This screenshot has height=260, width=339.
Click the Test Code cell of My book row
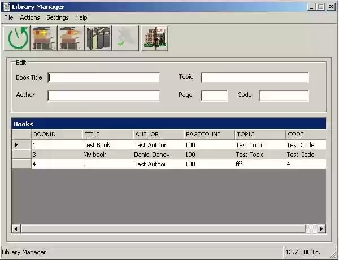[306, 155]
